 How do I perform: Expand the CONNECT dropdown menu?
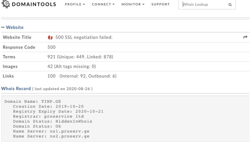[105, 5]
